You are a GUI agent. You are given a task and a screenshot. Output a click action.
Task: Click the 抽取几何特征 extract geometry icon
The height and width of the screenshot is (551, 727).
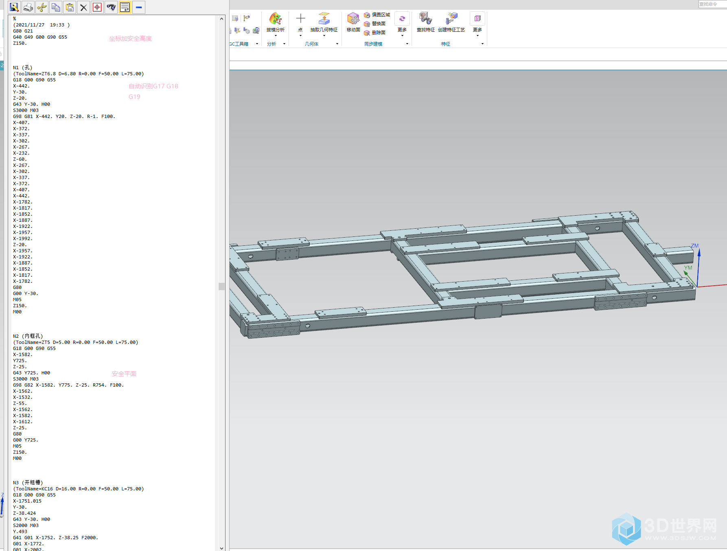click(x=324, y=19)
